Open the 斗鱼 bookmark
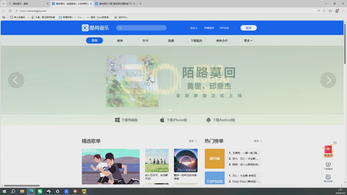The width and height of the screenshot is (347, 195). (x=43, y=17)
